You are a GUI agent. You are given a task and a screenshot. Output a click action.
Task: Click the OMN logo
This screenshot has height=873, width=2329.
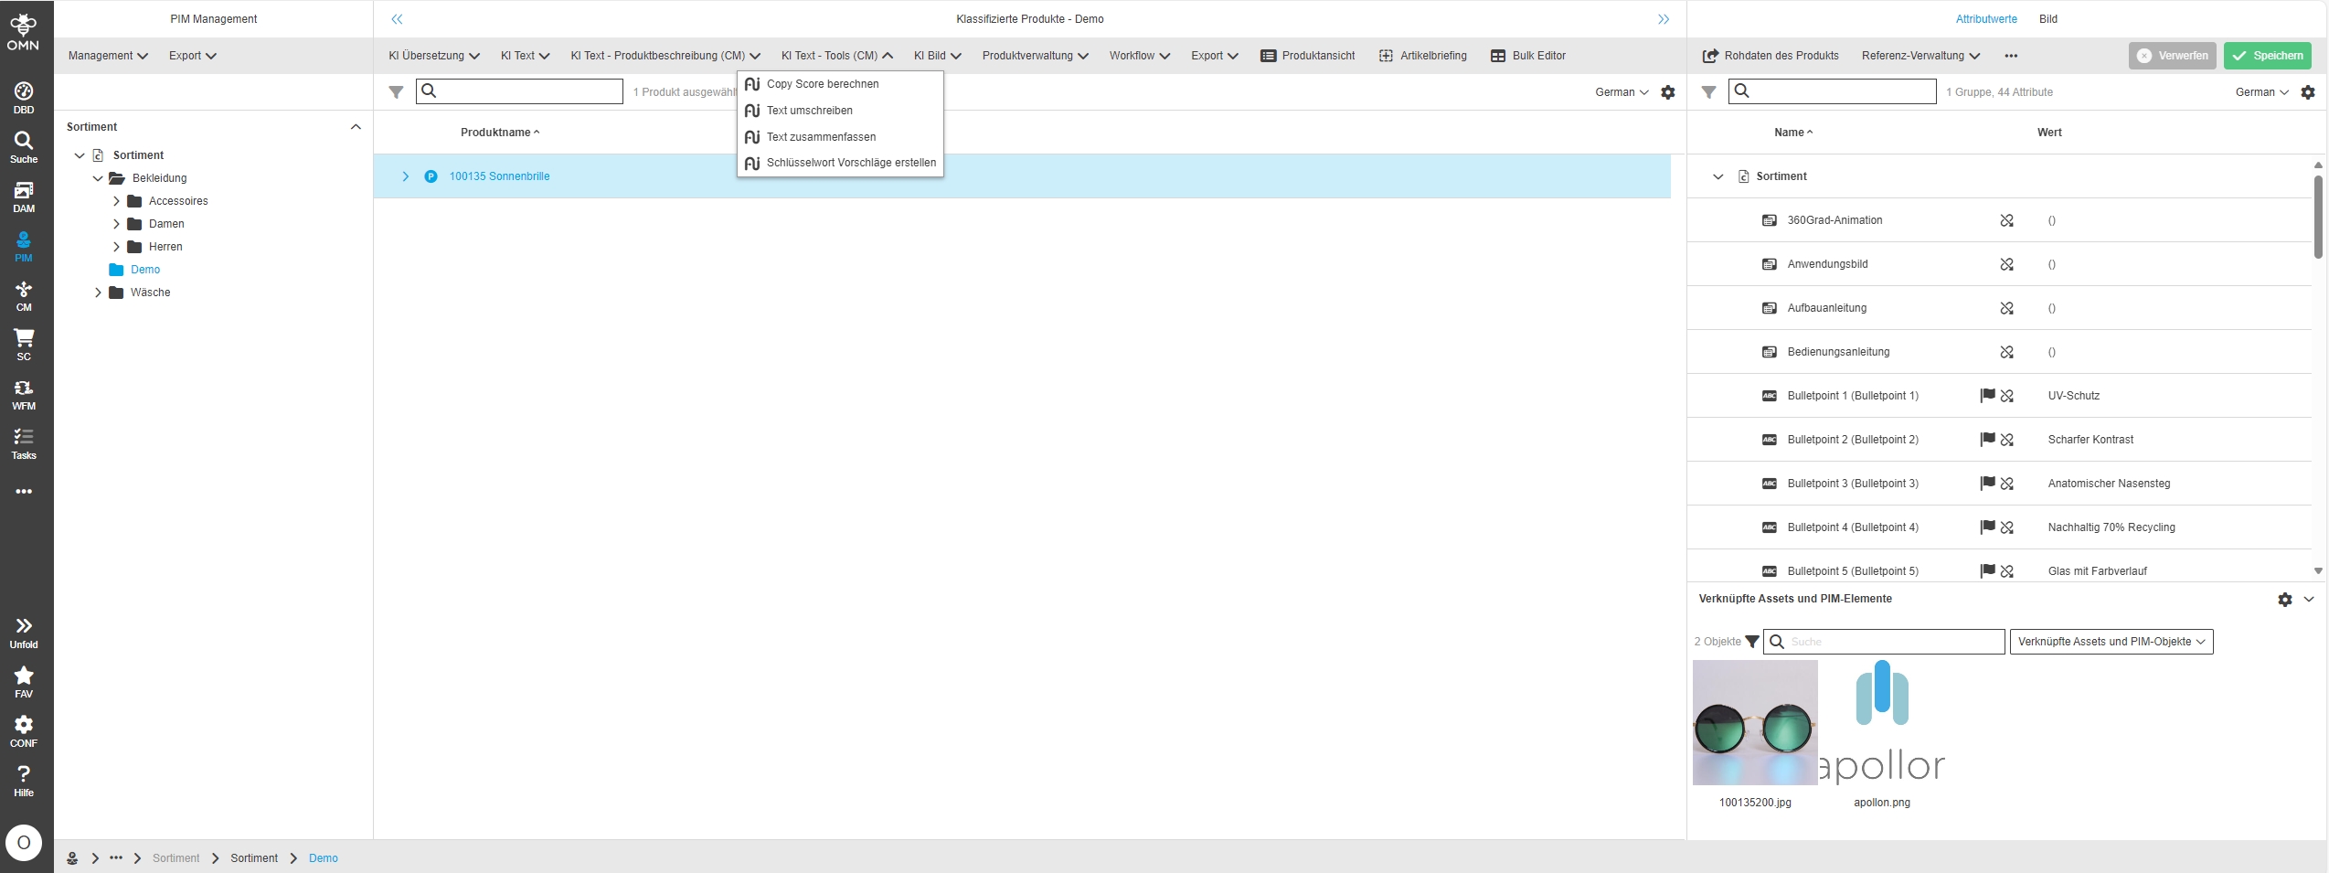coord(24,32)
